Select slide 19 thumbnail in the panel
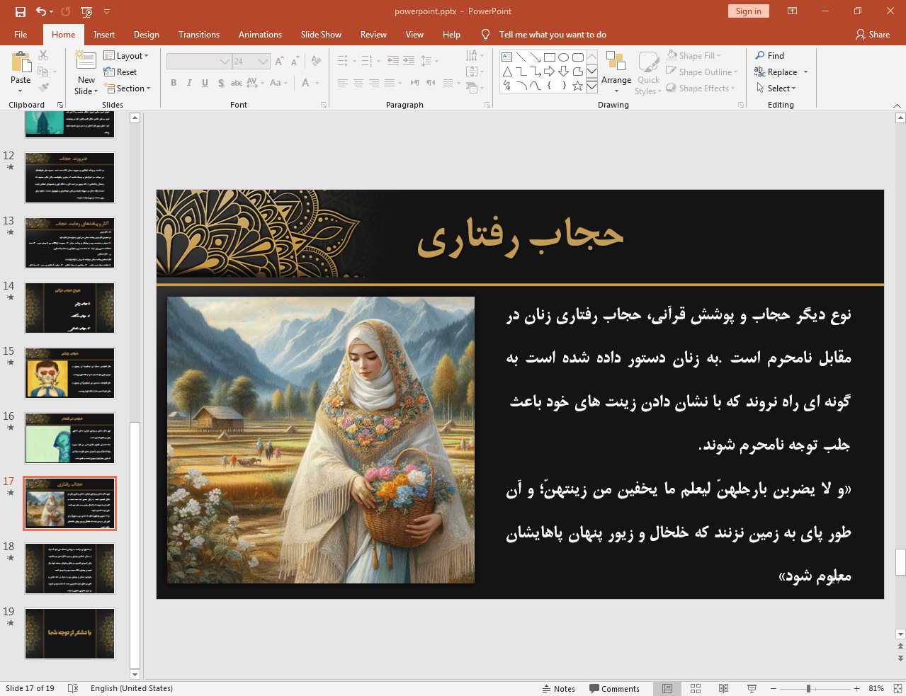Screen dimensions: 906x696 [x=69, y=633]
